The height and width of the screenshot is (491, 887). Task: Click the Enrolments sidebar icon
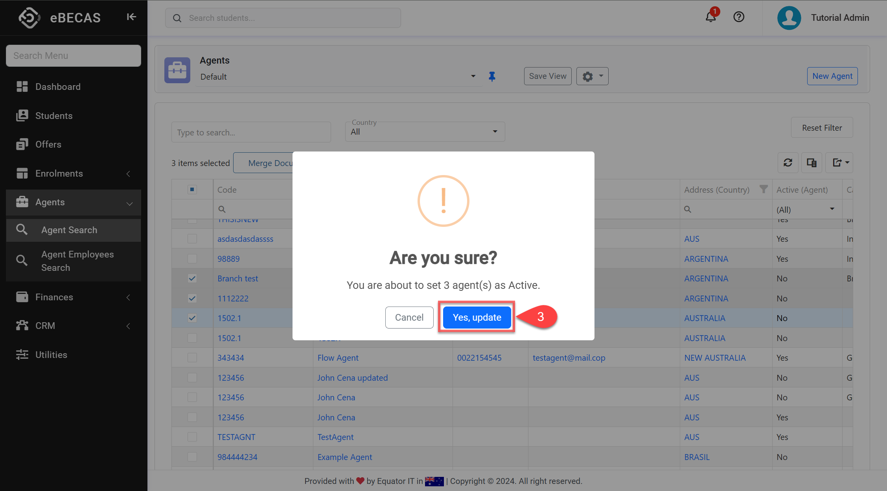click(22, 173)
